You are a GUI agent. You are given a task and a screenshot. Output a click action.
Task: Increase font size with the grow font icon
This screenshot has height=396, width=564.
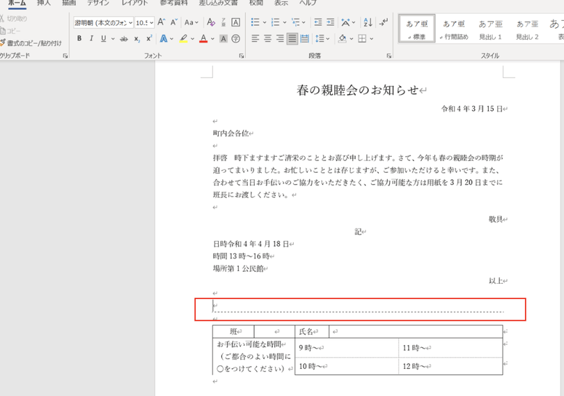163,22
